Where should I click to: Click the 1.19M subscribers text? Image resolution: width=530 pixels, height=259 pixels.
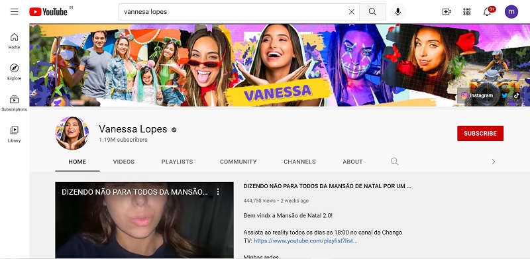123,140
